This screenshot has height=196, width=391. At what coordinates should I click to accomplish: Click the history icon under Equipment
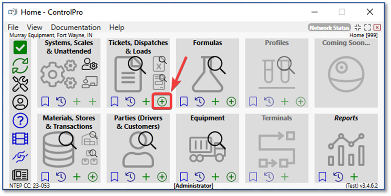199,177
